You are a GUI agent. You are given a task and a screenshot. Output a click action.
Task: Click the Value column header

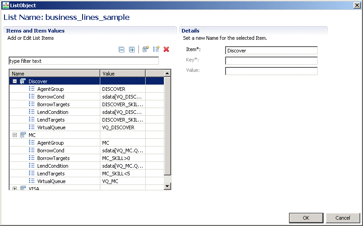click(x=123, y=74)
